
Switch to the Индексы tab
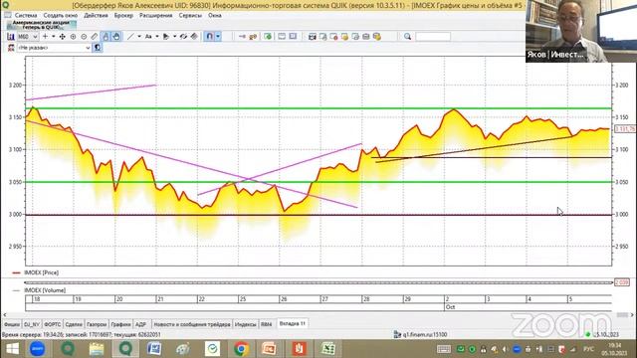tap(246, 324)
